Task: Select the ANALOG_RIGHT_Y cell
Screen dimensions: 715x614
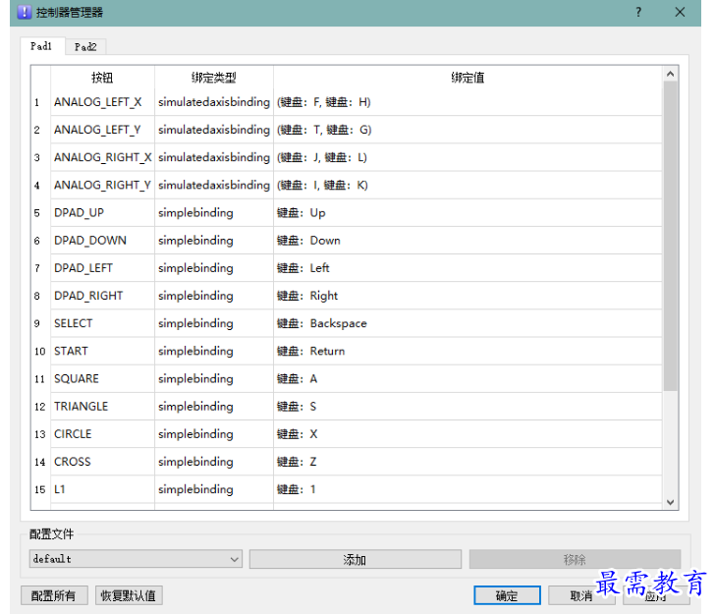Action: pyautogui.click(x=102, y=186)
